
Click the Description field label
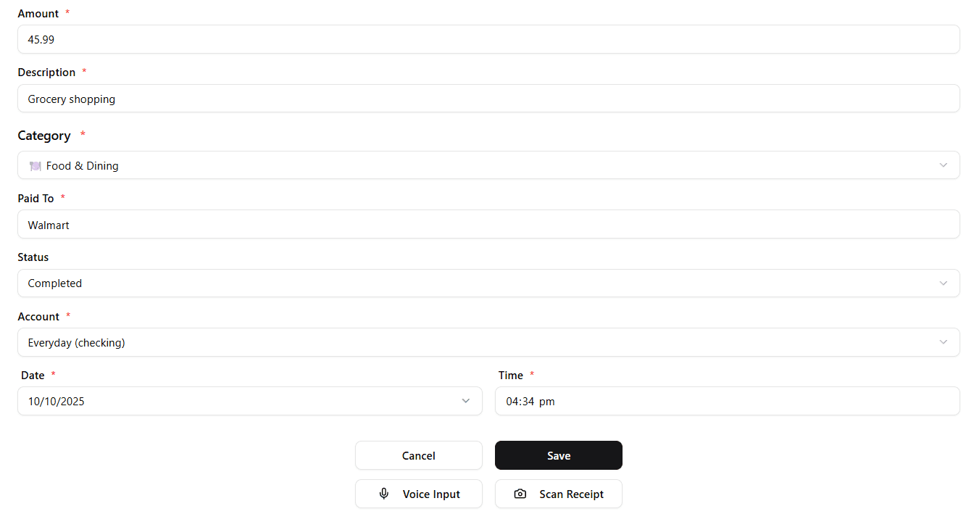pyautogui.click(x=46, y=72)
